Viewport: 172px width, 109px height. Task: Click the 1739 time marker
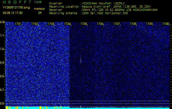coord(149,24)
